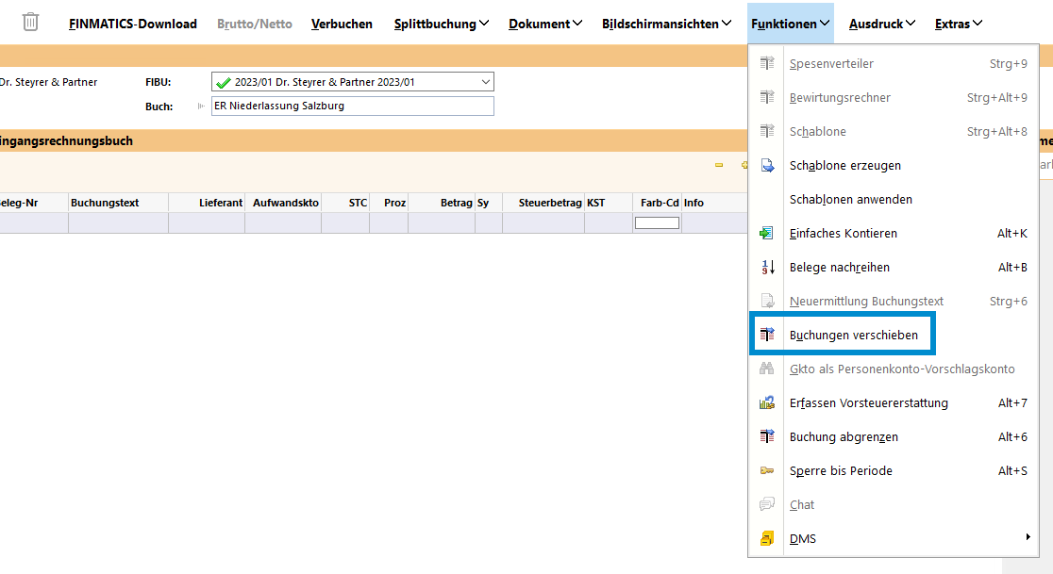1053x574 pixels.
Task: Open the Ausdruck menu
Action: [x=882, y=24]
